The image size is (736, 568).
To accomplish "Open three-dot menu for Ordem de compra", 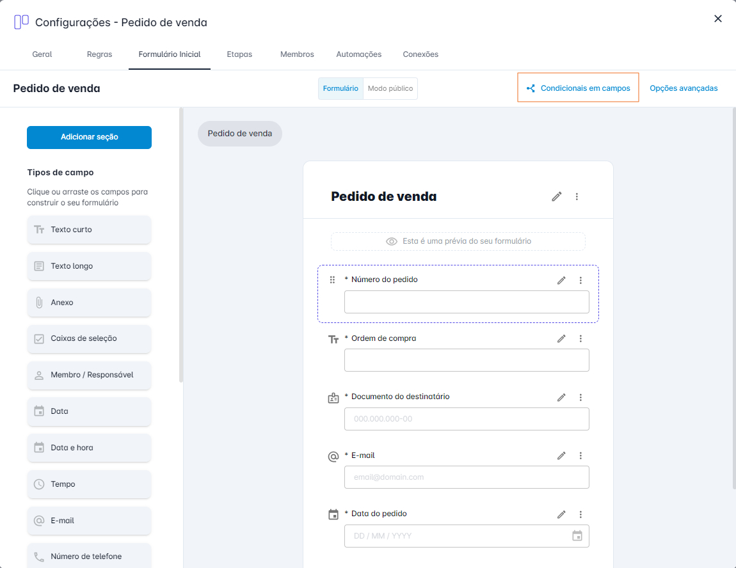I will click(580, 338).
